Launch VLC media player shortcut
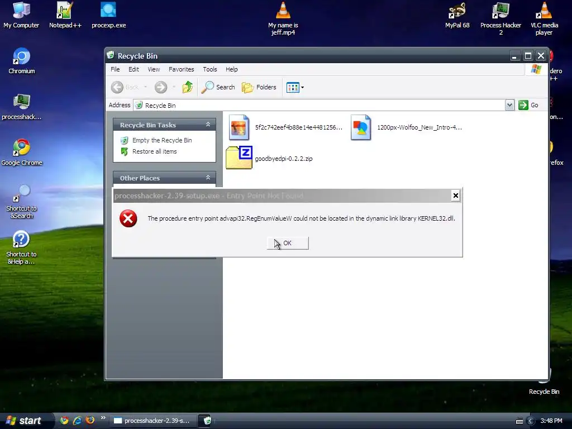 [544, 18]
